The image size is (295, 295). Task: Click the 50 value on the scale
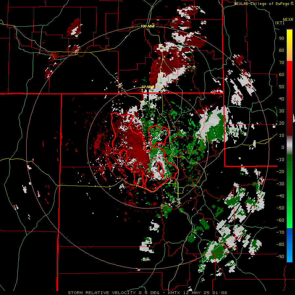pos(282,87)
